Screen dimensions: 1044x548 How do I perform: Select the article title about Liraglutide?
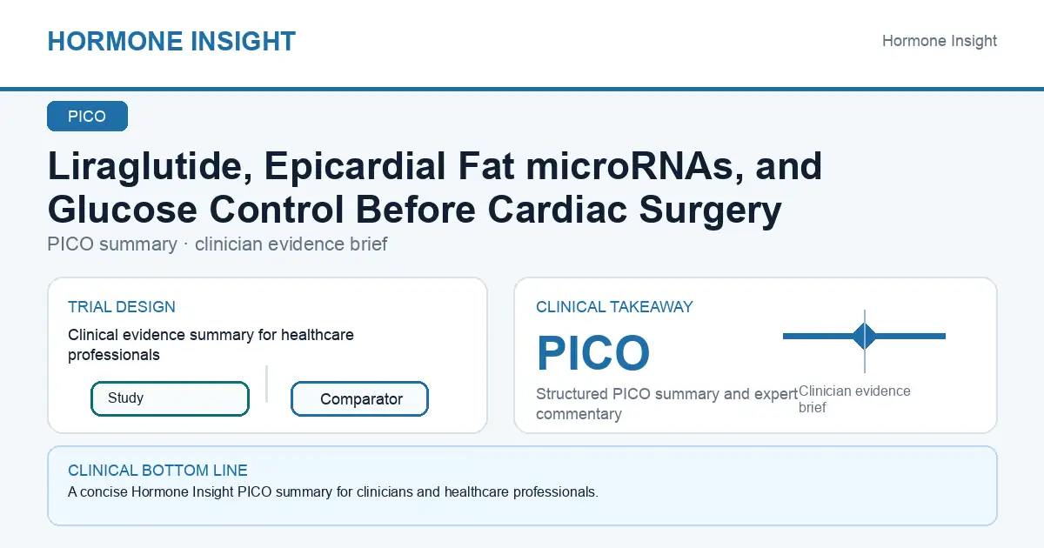(x=435, y=187)
